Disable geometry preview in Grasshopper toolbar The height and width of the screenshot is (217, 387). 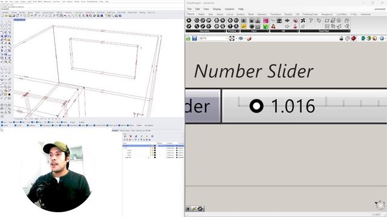click(341, 39)
